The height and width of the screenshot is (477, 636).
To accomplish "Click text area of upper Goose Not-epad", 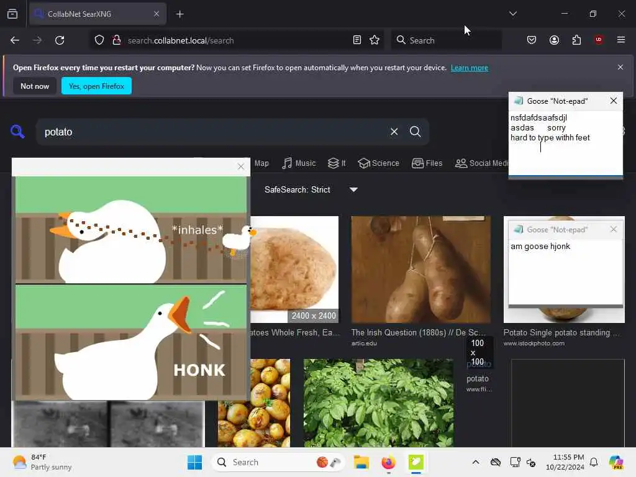I will coord(565,143).
